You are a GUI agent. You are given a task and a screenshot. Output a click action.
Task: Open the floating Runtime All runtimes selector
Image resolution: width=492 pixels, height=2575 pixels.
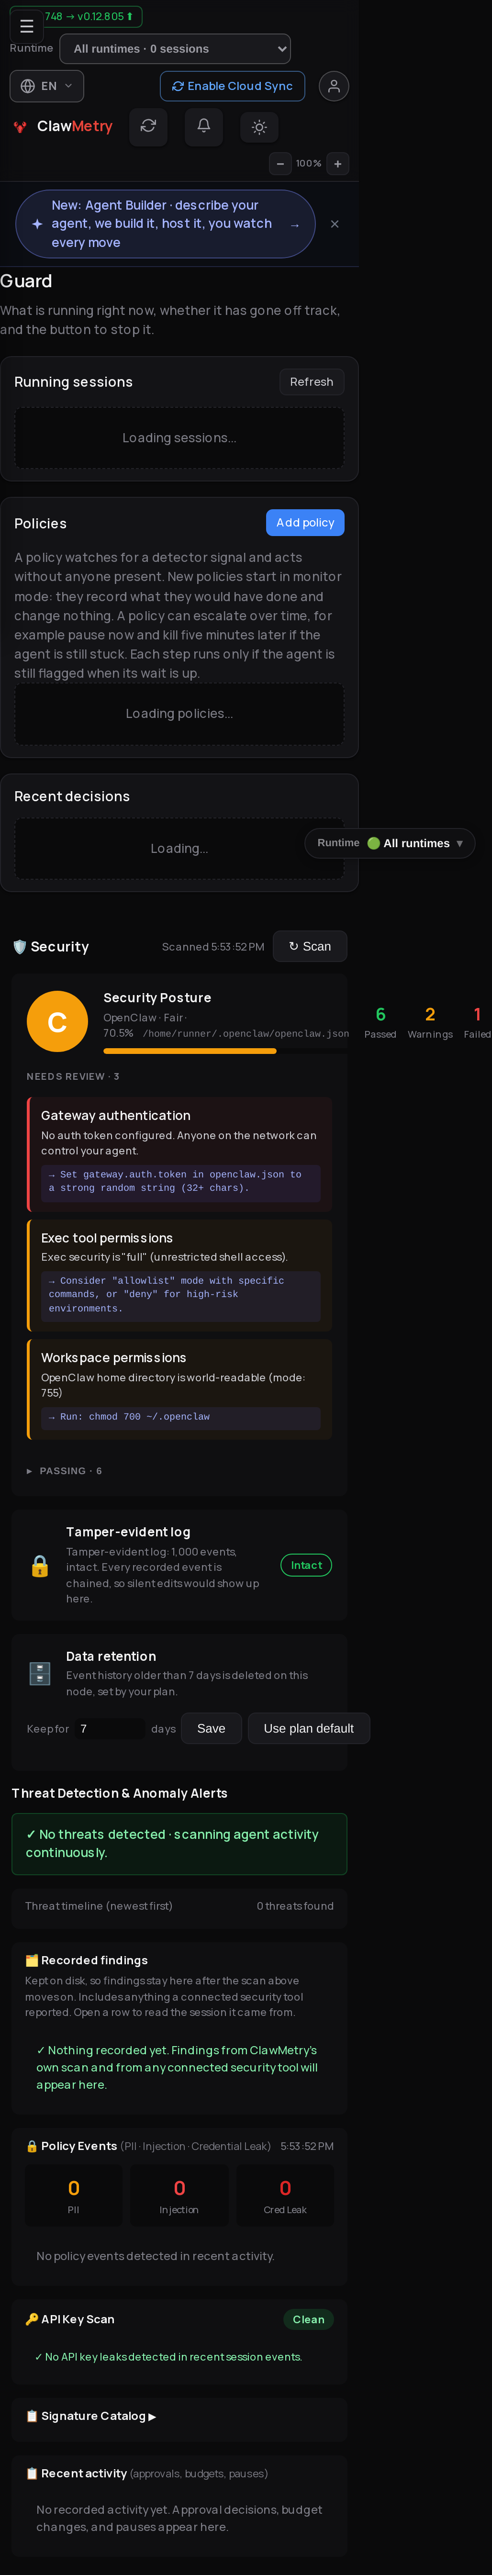point(390,843)
